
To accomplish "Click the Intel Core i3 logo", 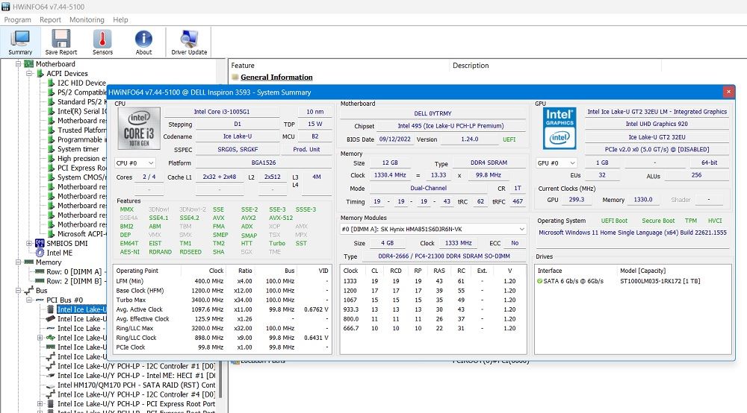I will coord(139,128).
